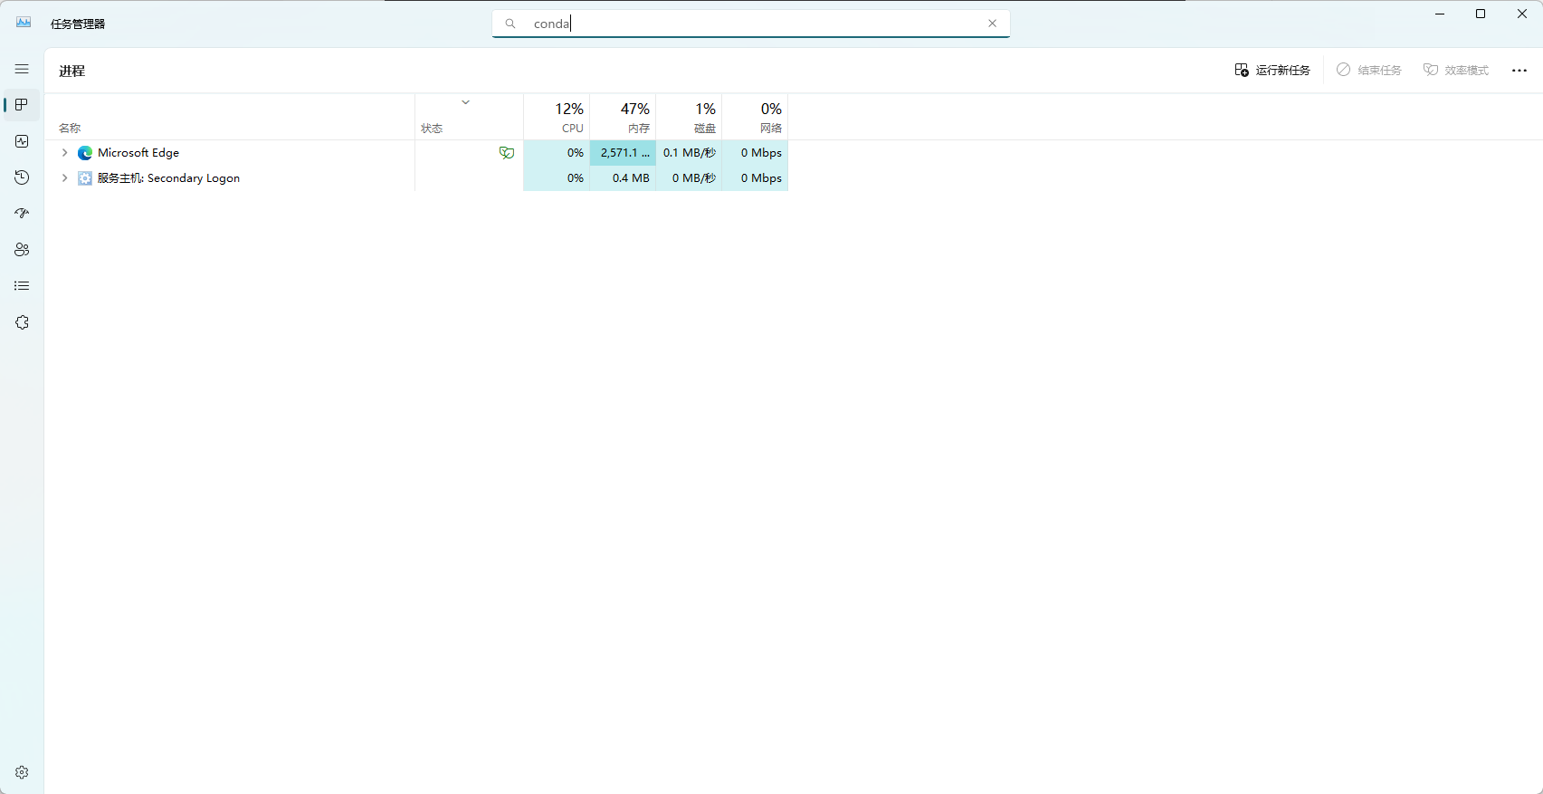Image resolution: width=1543 pixels, height=794 pixels.
Task: Click the search box containing conda
Action: point(750,24)
